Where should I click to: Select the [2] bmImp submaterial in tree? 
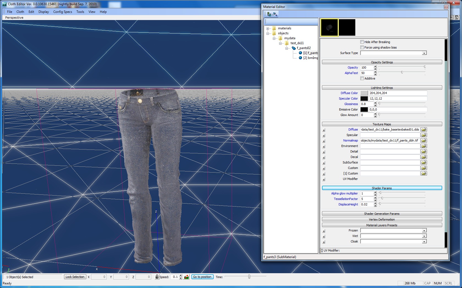click(x=310, y=58)
